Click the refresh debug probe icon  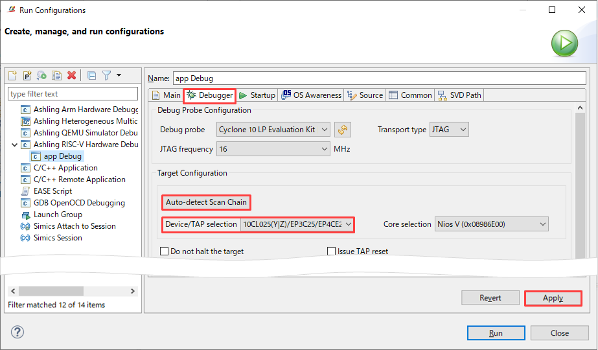click(x=343, y=130)
